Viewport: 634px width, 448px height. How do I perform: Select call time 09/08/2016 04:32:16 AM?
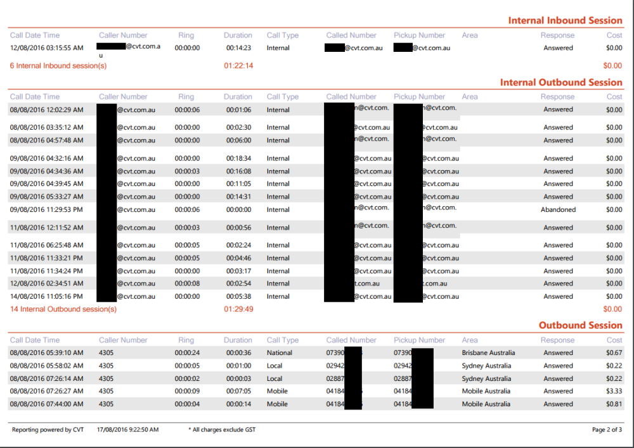[46, 159]
